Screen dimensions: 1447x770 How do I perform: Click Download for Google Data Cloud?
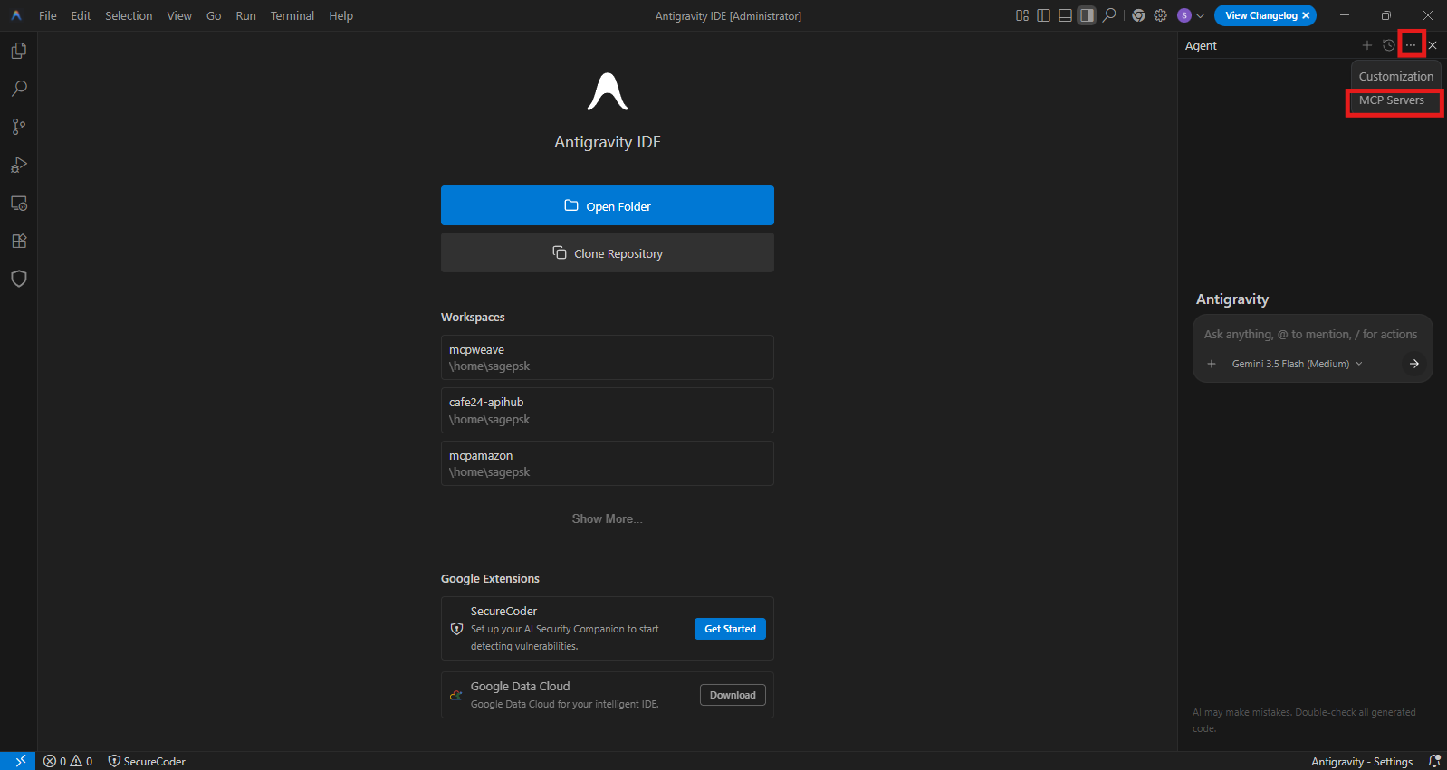click(x=733, y=695)
